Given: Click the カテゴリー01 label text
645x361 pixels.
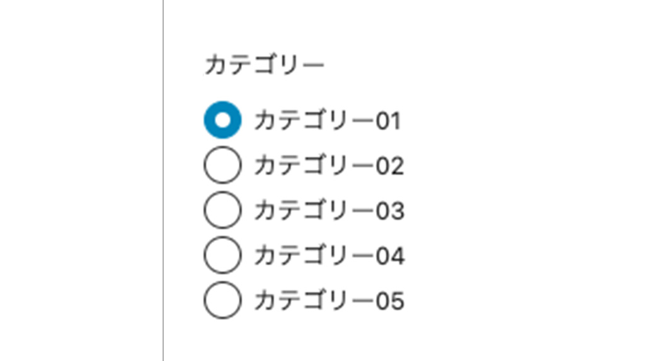Looking at the screenshot, I should click(328, 121).
